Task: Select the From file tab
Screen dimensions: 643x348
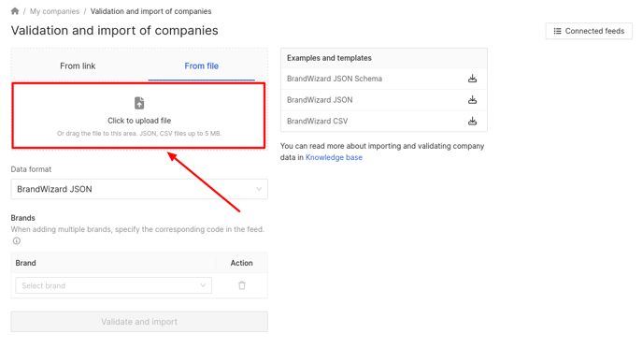Action: coord(201,66)
